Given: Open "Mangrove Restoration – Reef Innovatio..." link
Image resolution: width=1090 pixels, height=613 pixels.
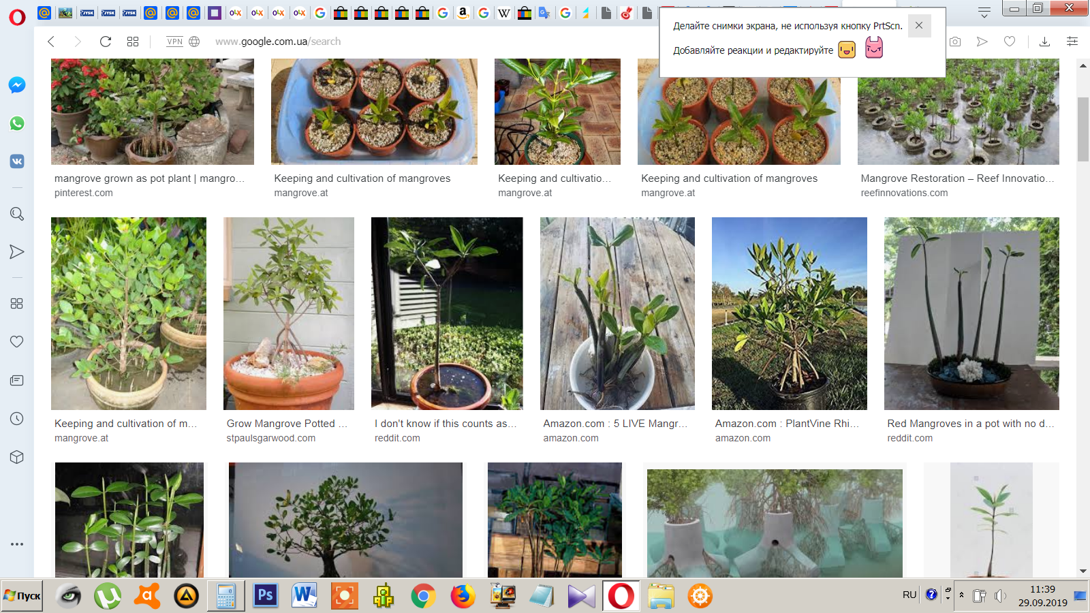Looking at the screenshot, I should [957, 178].
